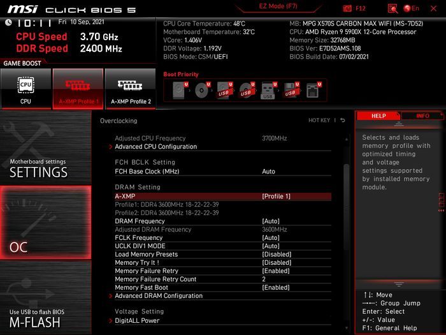The height and width of the screenshot is (335, 446).
Task: Toggle A-XMP Profile 1
Action: click(78, 89)
